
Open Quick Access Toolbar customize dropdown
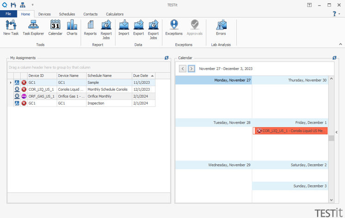coord(32,5)
